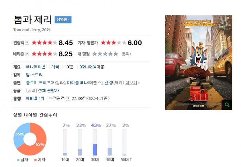241x167 pixels.
Task: Click the red 관람객 rating stars
Action: pos(44,43)
